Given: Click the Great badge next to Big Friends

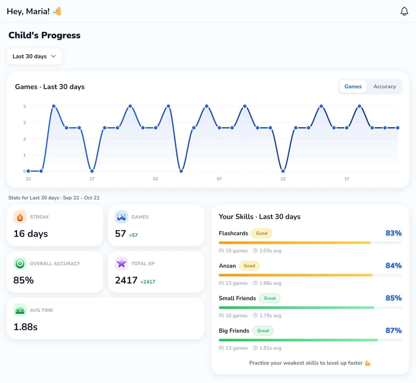Looking at the screenshot, I should click(263, 331).
